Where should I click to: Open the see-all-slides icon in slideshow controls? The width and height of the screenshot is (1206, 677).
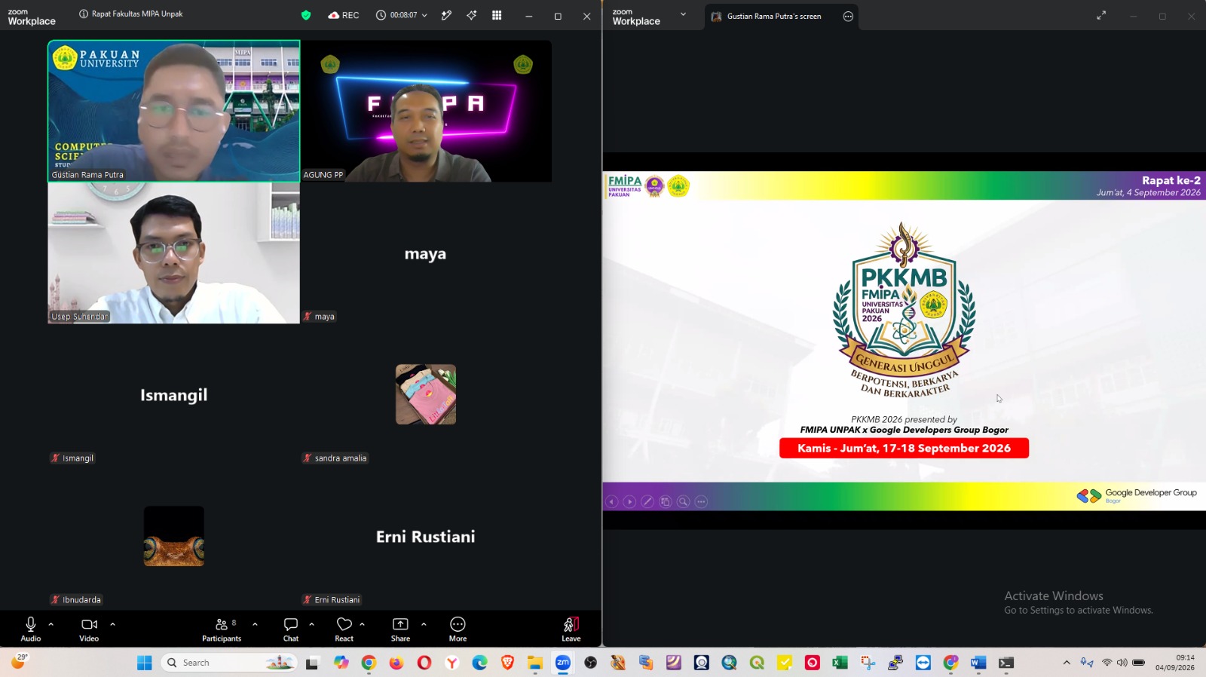coord(666,501)
